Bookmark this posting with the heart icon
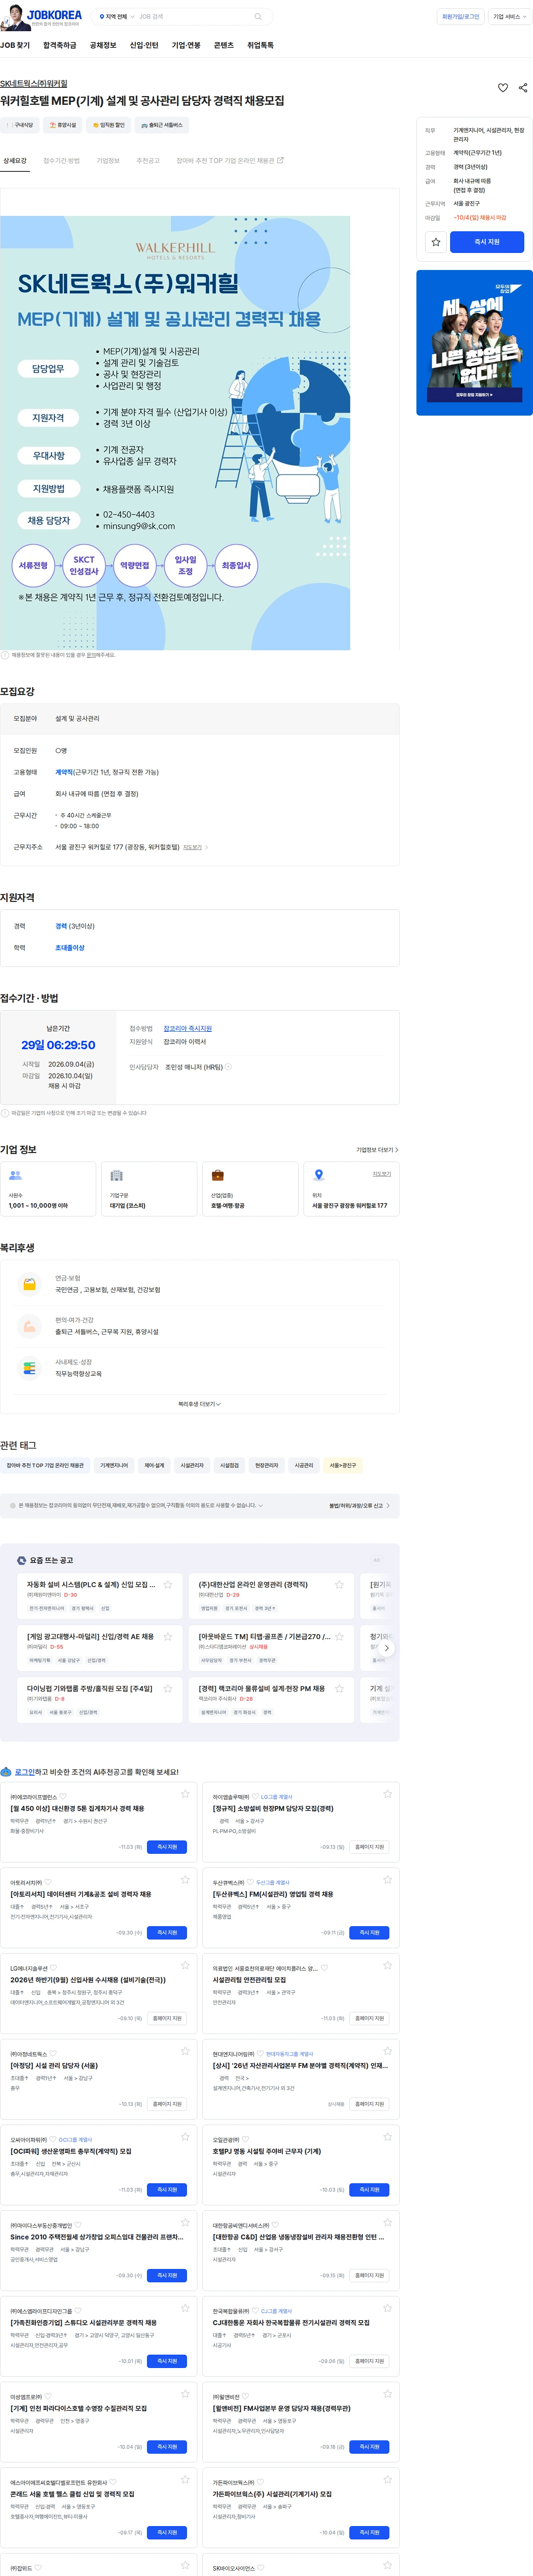This screenshot has height=2576, width=533. [x=503, y=88]
